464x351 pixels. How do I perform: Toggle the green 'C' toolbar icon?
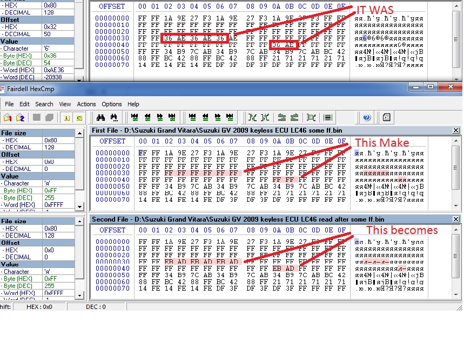point(79,118)
